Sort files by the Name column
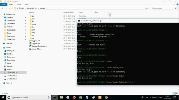This screenshot has width=179, height=100. coord(32,12)
